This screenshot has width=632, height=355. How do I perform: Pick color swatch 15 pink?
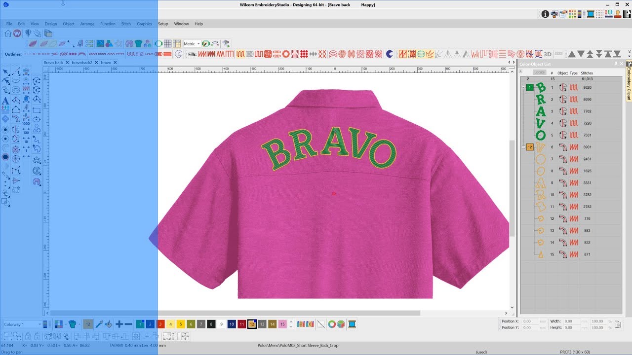pos(282,324)
